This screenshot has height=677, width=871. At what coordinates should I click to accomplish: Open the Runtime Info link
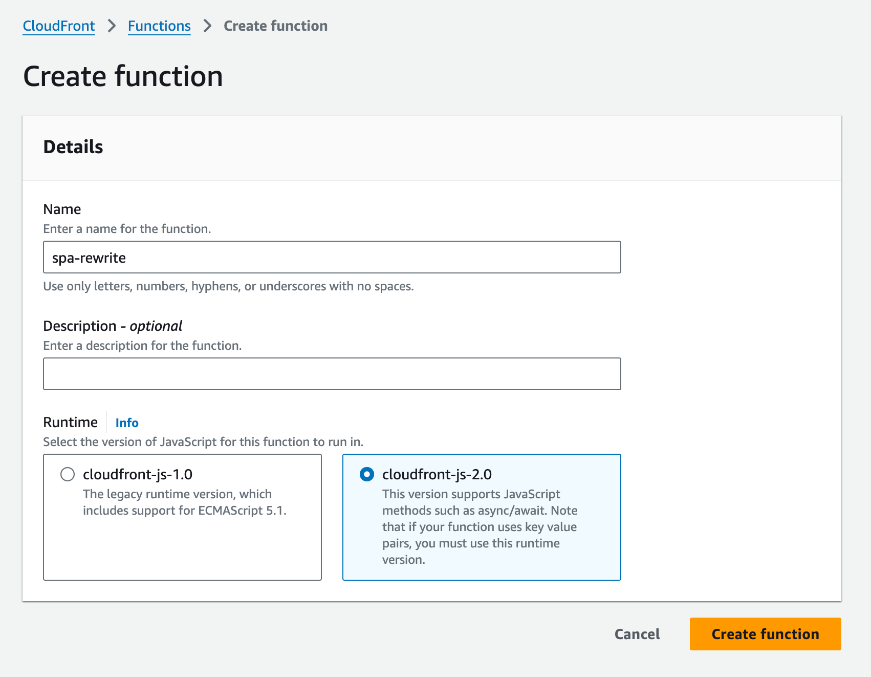tap(126, 423)
